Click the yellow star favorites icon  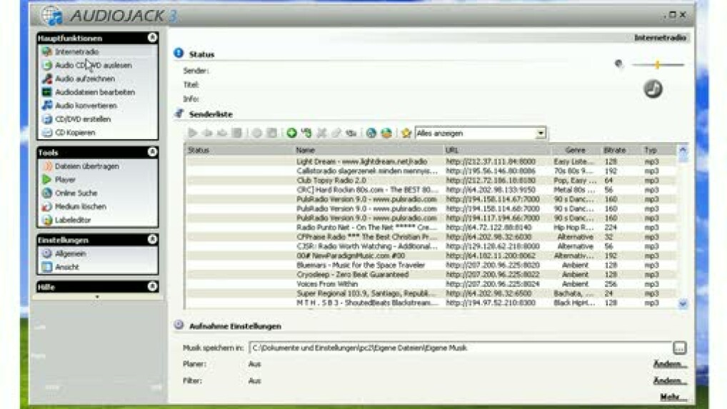pyautogui.click(x=406, y=133)
